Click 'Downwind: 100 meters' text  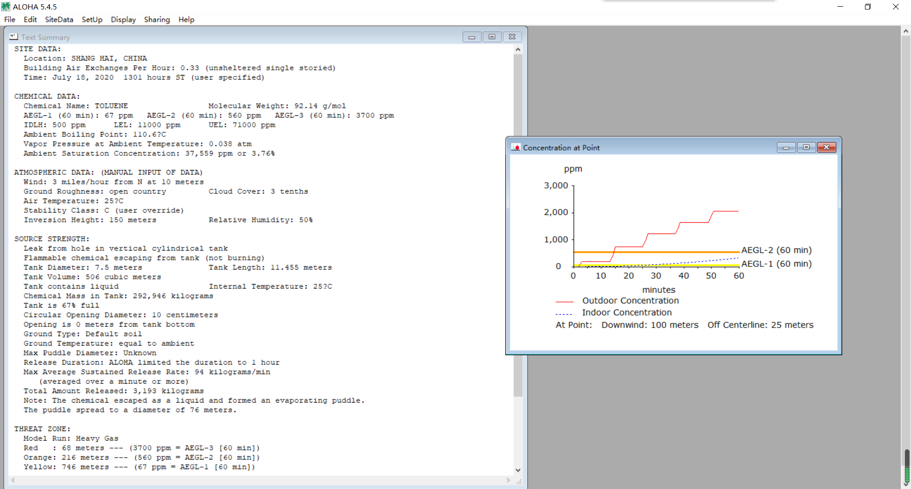tap(650, 325)
